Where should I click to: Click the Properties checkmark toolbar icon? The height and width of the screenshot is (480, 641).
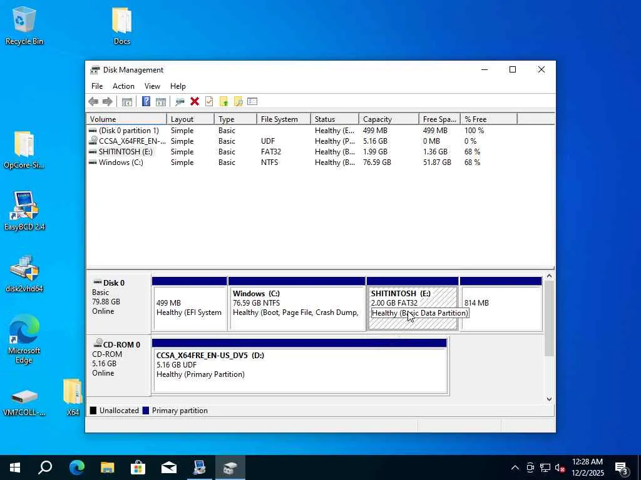pyautogui.click(x=209, y=102)
